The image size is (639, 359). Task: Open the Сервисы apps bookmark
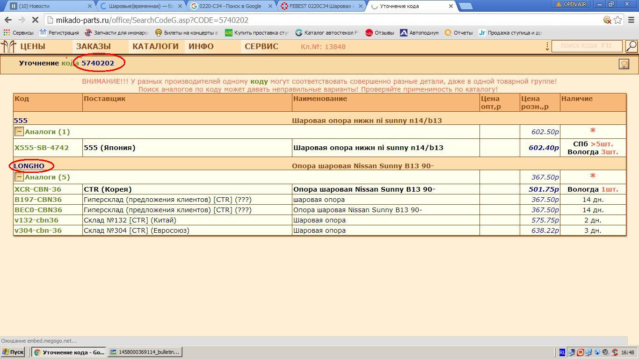(18, 33)
